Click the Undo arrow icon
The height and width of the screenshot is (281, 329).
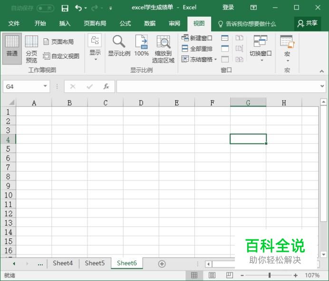(78, 8)
